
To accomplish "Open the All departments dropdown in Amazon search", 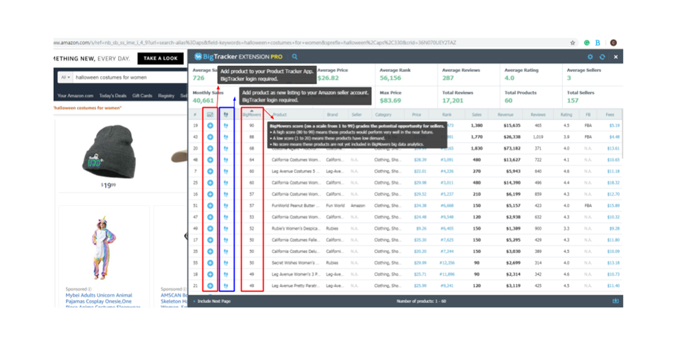I will pyautogui.click(x=65, y=77).
